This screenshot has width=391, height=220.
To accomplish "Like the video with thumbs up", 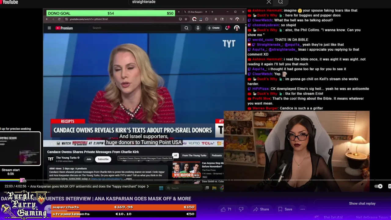I will [226, 209].
